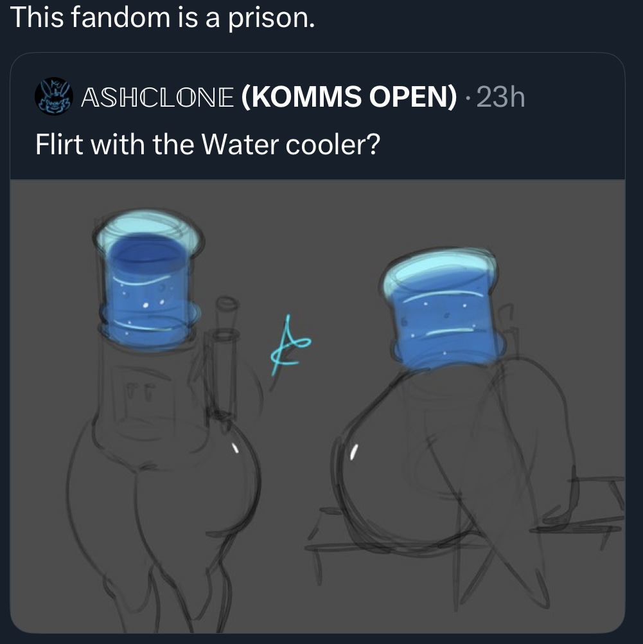Click the 'This fandom is a prison.' post text
The width and height of the screenshot is (643, 644).
tap(163, 18)
